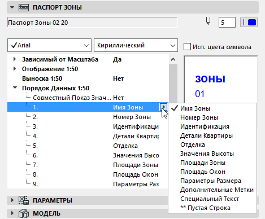Expand the ПАРАМЕТРЫ panel
This screenshot has height=219, width=265.
pos(12,200)
